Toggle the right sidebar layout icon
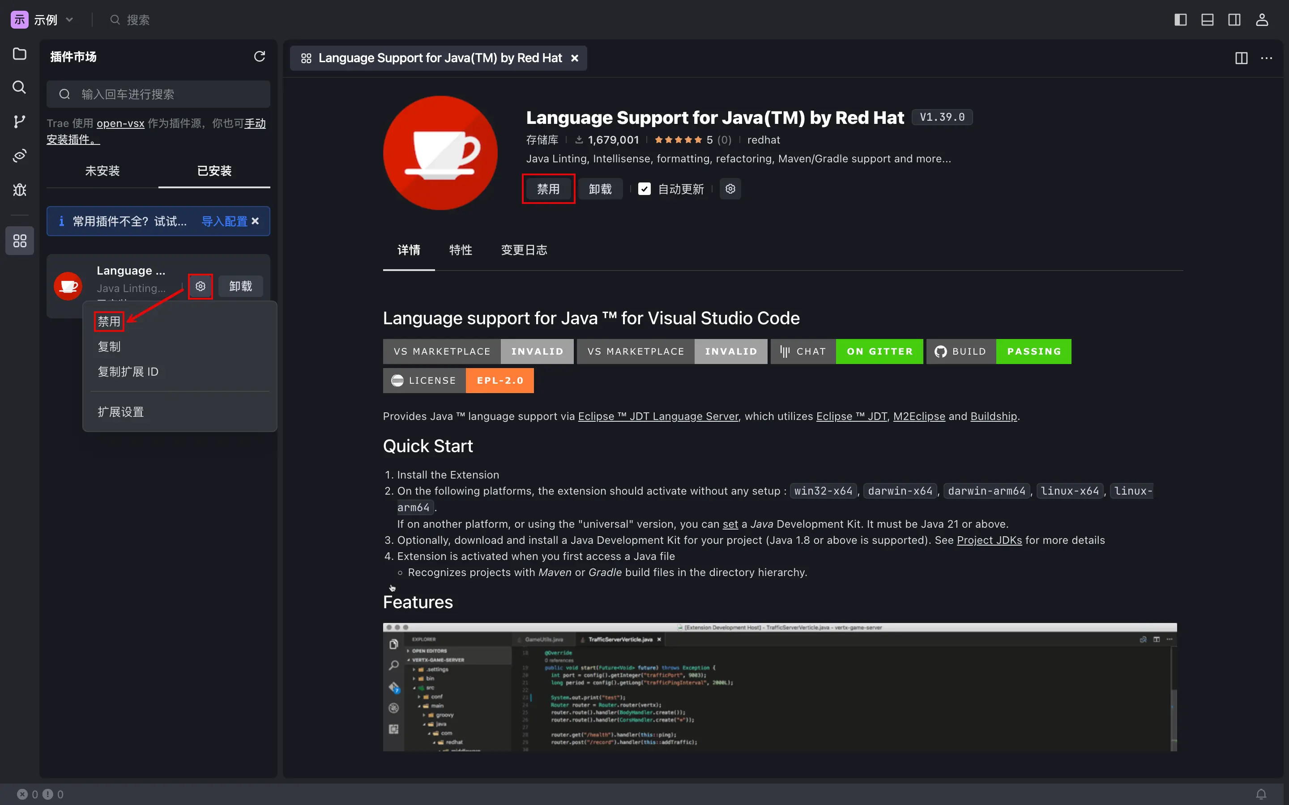The width and height of the screenshot is (1289, 805). (x=1234, y=20)
